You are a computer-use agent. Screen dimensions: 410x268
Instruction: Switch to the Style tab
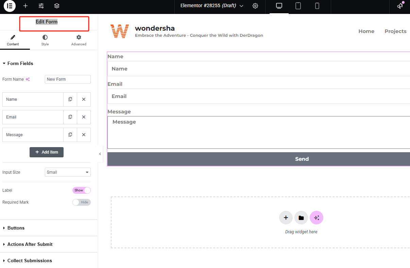(45, 40)
